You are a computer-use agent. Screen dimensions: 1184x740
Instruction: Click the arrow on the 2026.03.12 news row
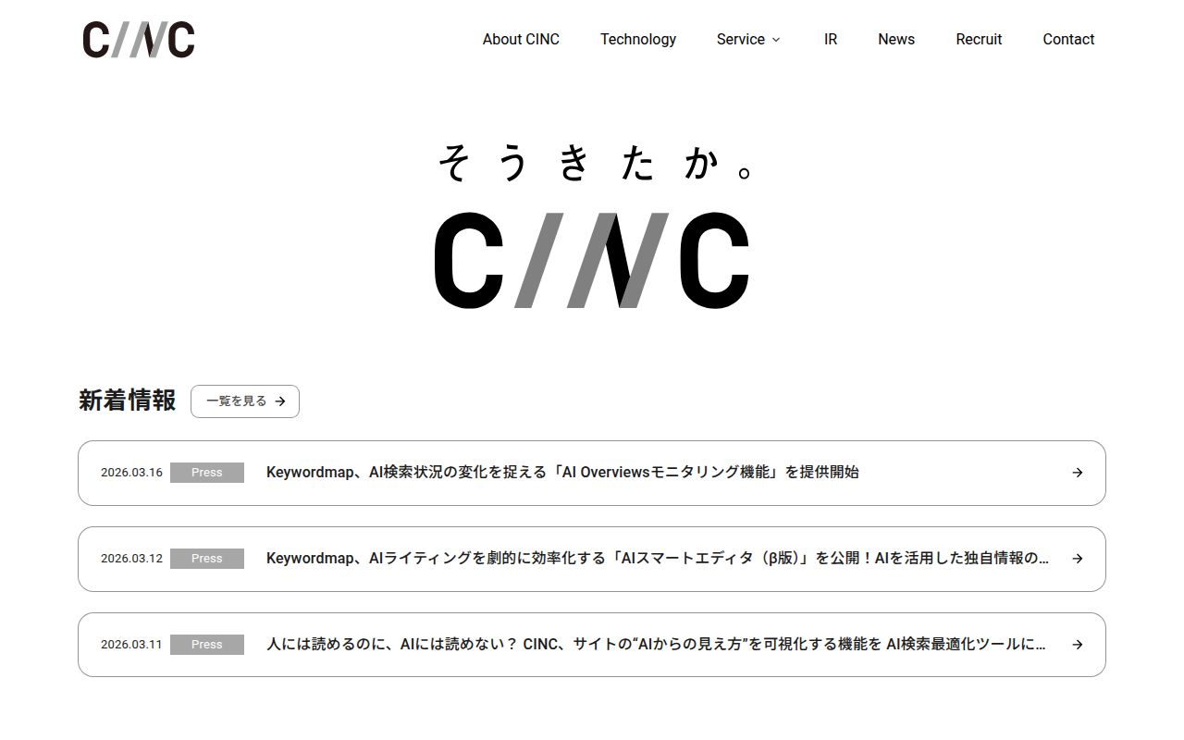click(1077, 559)
